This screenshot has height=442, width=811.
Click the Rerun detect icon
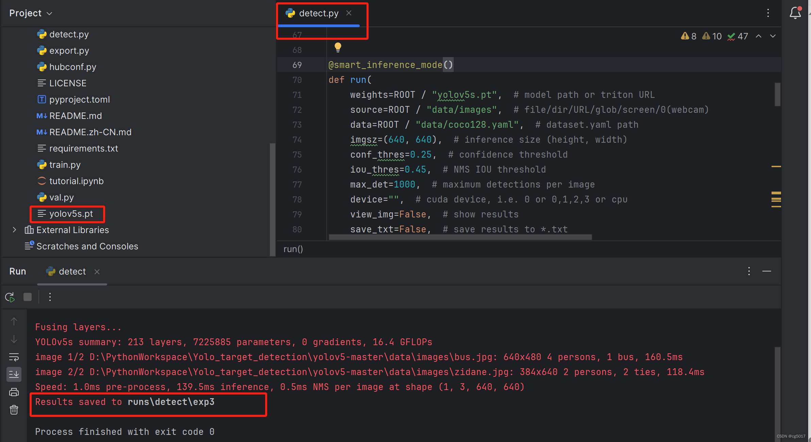click(x=10, y=297)
